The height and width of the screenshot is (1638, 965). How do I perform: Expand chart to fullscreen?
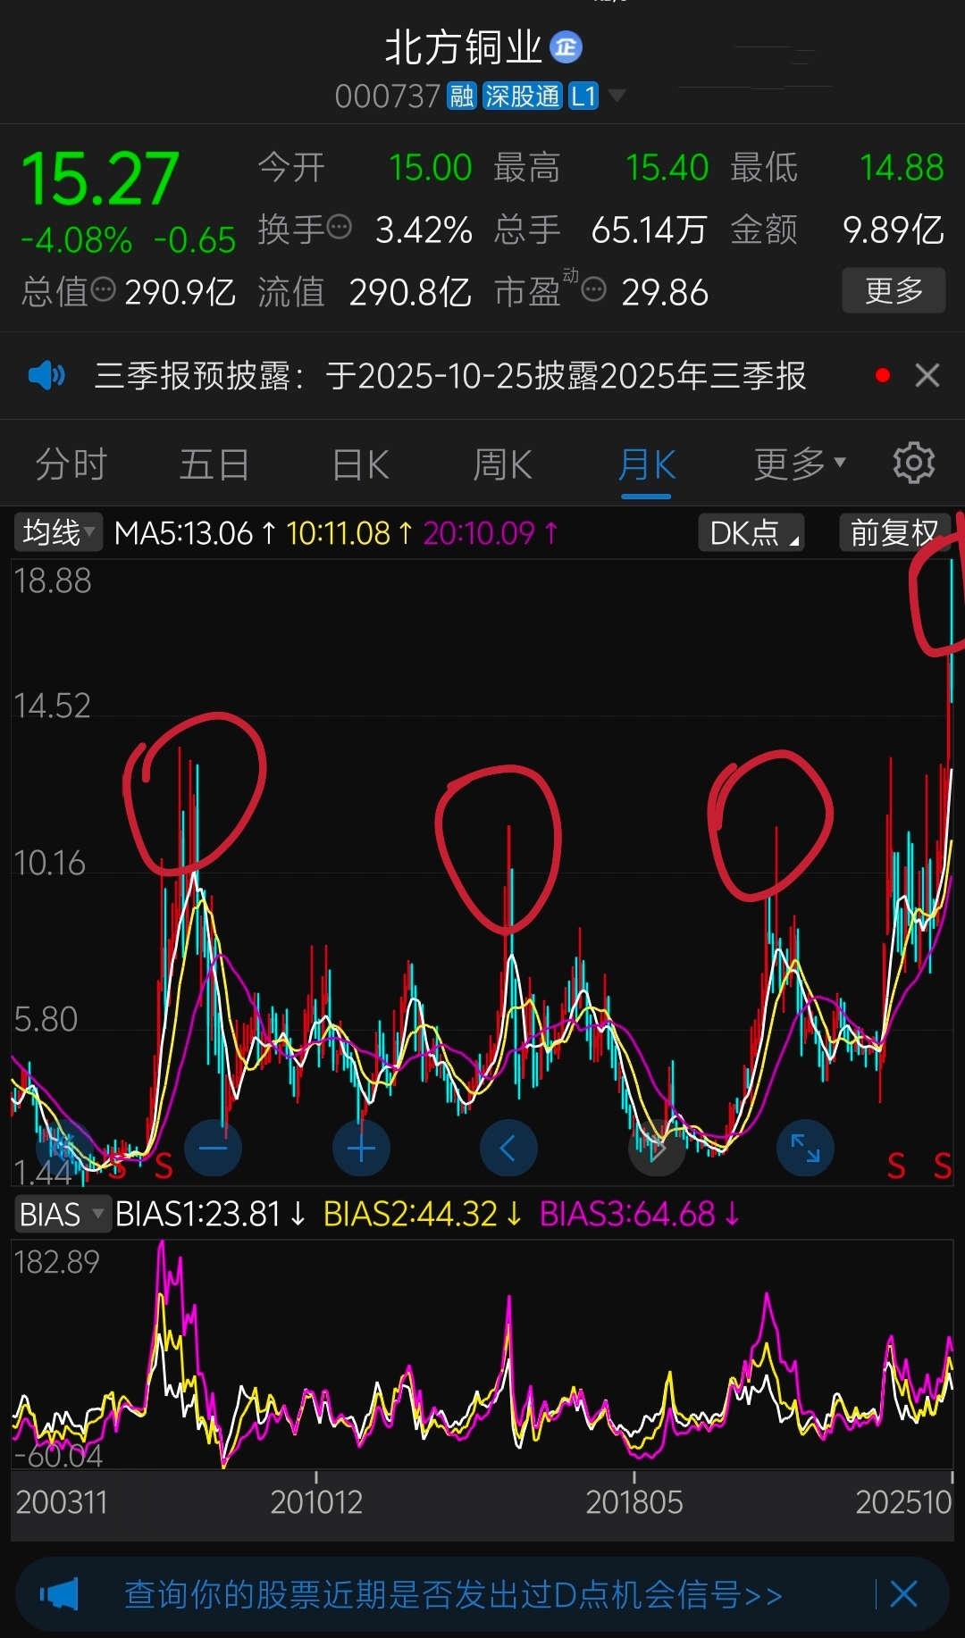[x=805, y=1148]
